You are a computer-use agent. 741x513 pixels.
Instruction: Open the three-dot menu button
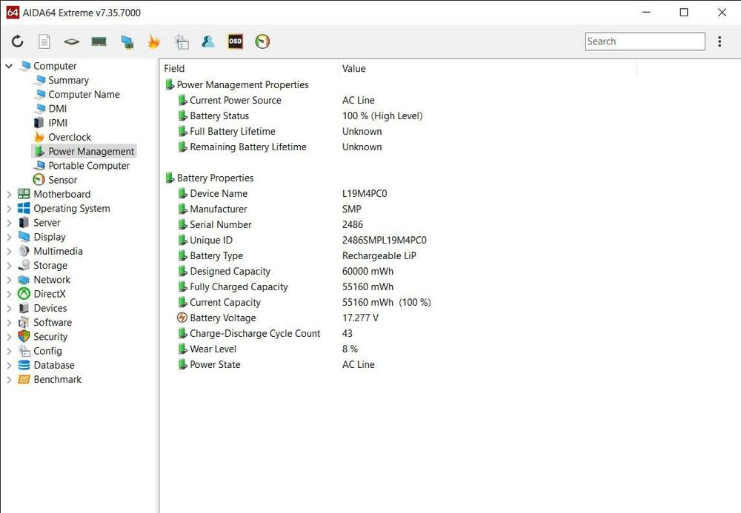point(720,41)
